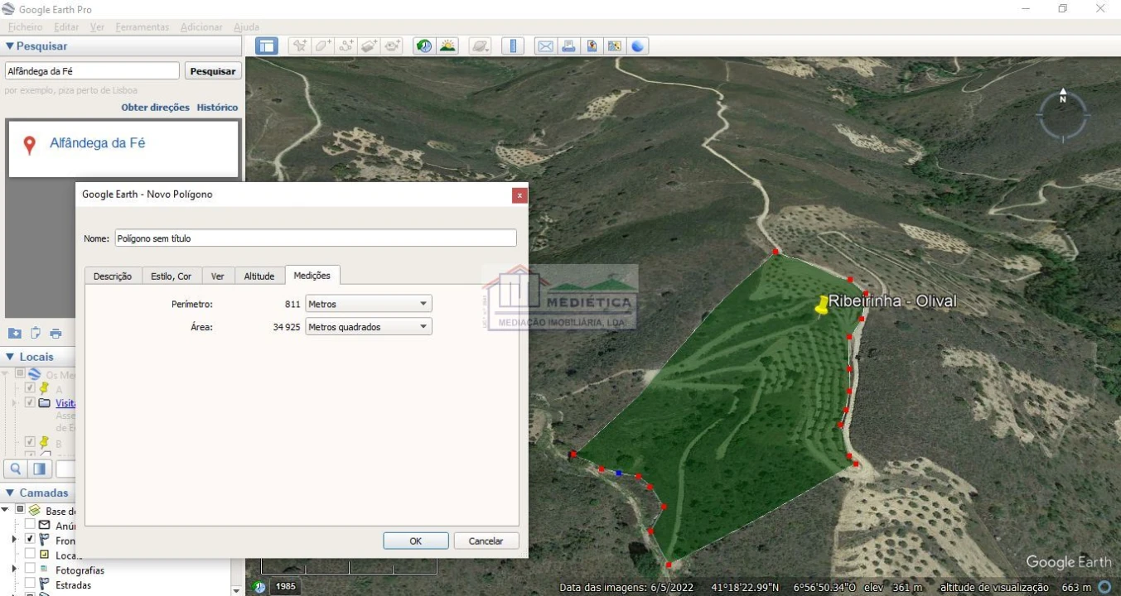Click the compass north indicator
This screenshot has height=596, width=1121.
(1063, 99)
